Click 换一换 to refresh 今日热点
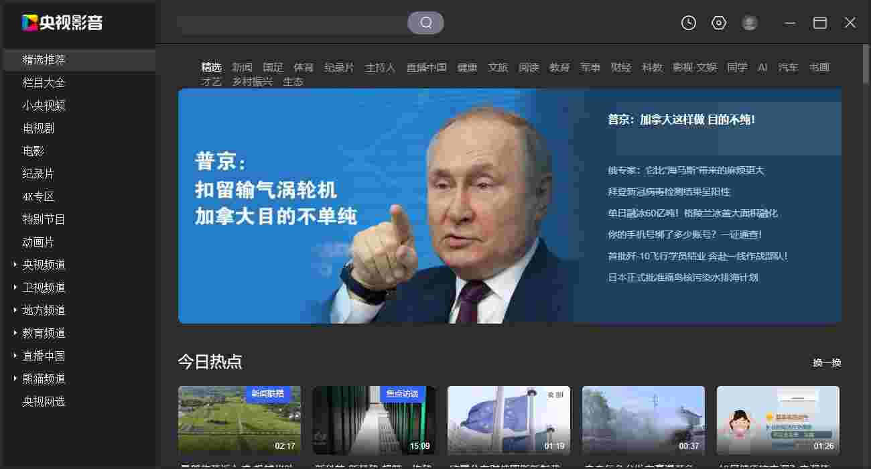The image size is (871, 469). pyautogui.click(x=827, y=362)
